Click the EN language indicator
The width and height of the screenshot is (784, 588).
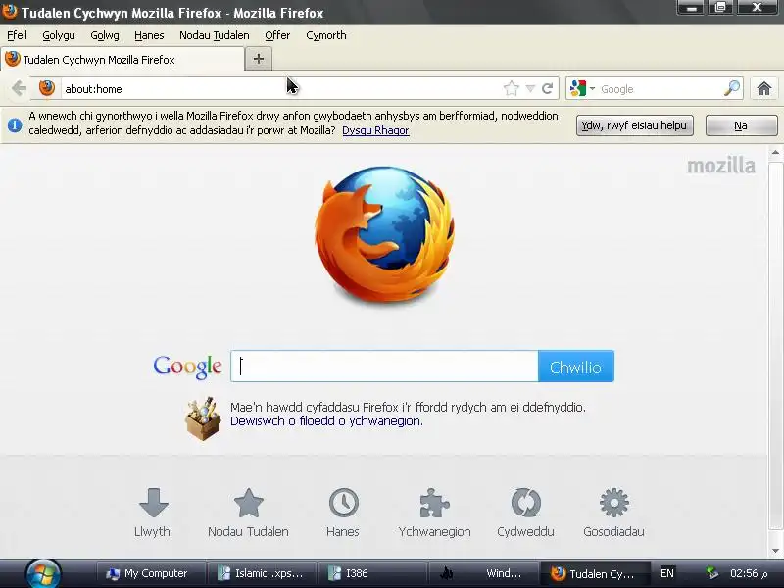coord(667,573)
